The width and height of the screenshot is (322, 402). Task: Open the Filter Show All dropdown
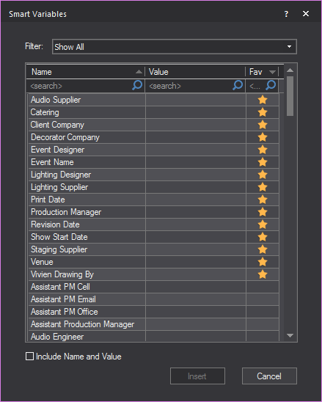[175, 47]
